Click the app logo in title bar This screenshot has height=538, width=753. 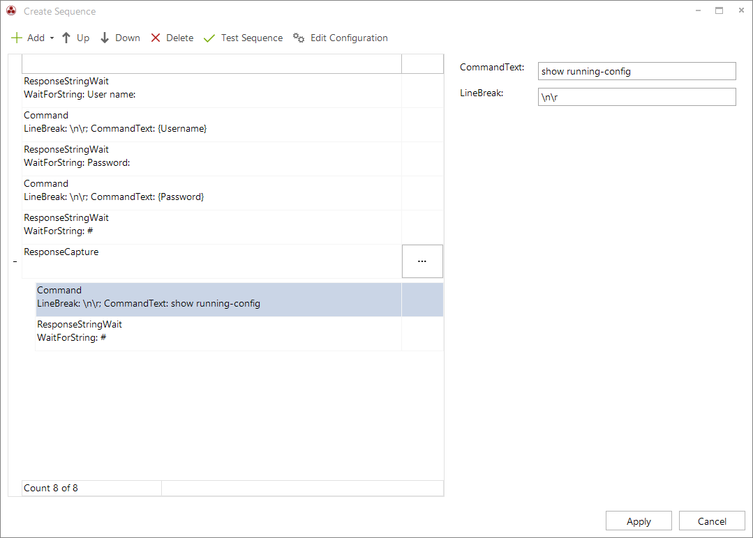point(12,10)
